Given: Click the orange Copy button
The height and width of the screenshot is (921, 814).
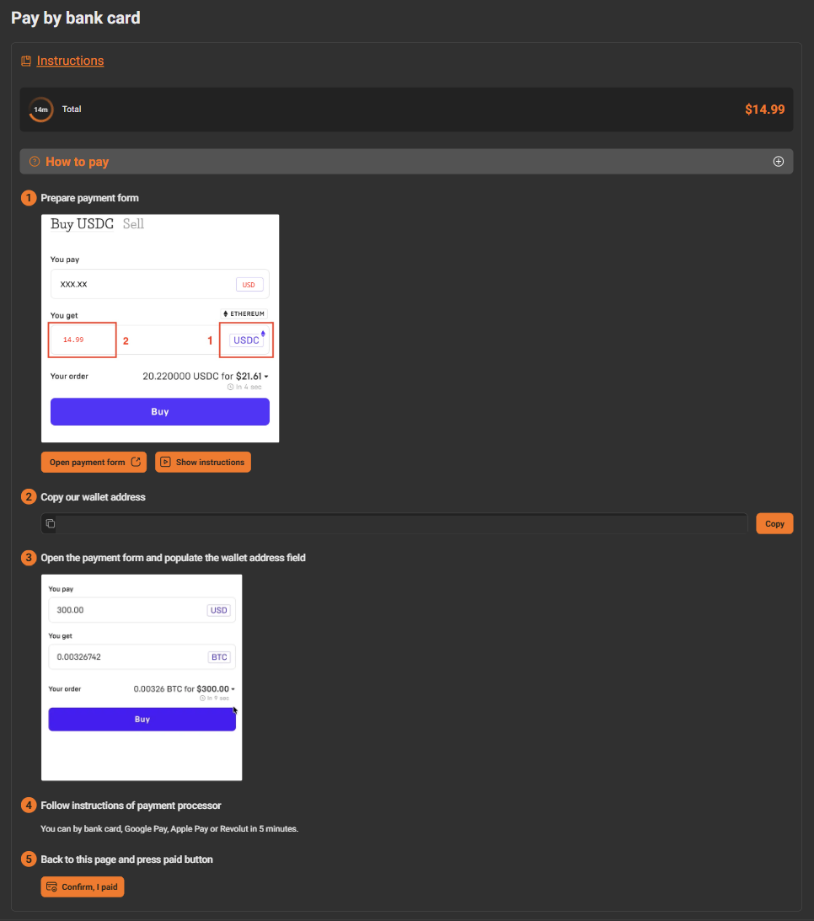Looking at the screenshot, I should point(774,523).
